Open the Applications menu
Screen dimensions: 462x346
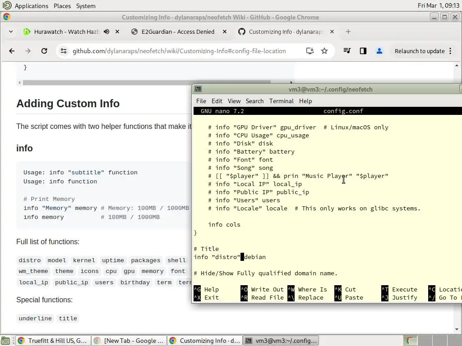point(32,6)
